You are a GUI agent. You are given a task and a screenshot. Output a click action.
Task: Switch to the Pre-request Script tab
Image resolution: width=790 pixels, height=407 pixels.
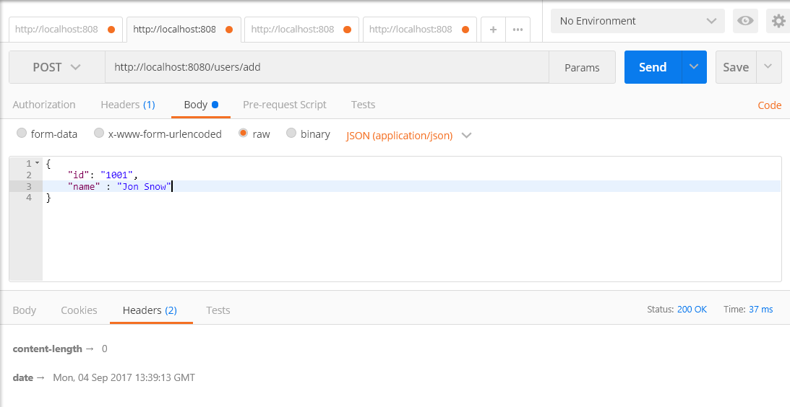click(285, 105)
